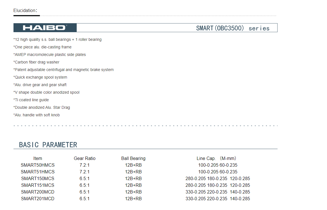Click the Ball Bearing column header

tap(133, 158)
